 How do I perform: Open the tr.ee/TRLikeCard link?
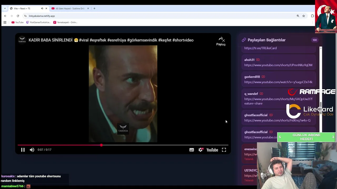click(x=260, y=48)
